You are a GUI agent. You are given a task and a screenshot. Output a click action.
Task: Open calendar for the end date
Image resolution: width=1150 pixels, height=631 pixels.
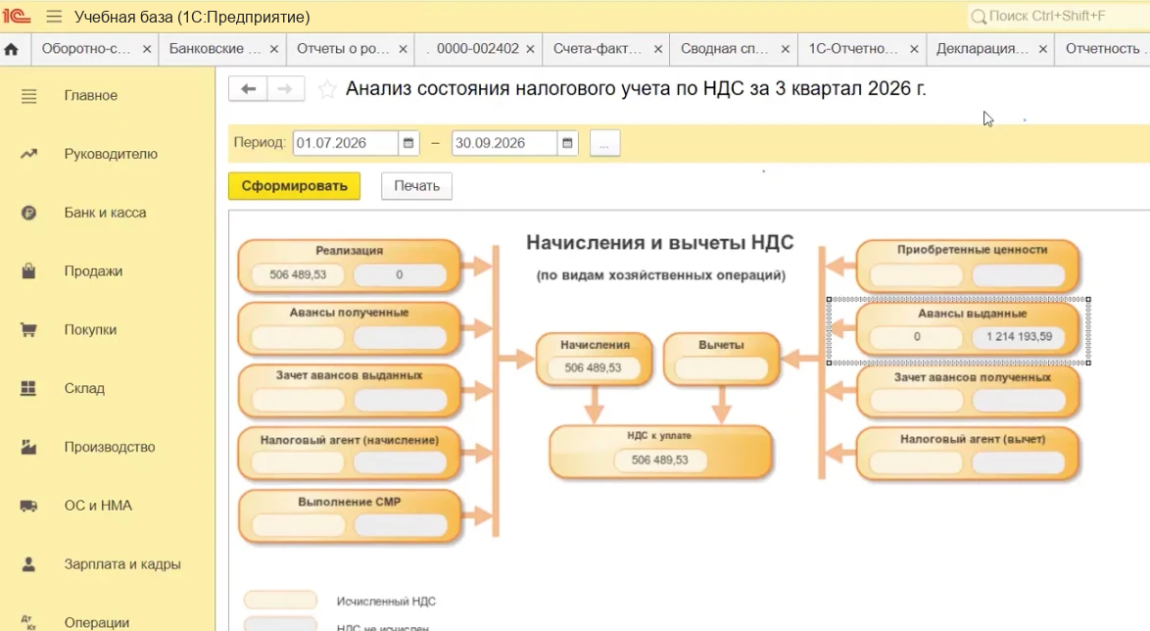point(567,143)
